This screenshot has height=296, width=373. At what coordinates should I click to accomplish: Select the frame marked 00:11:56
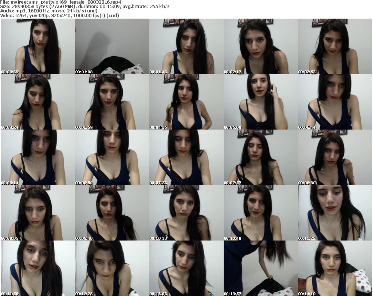click(38, 268)
